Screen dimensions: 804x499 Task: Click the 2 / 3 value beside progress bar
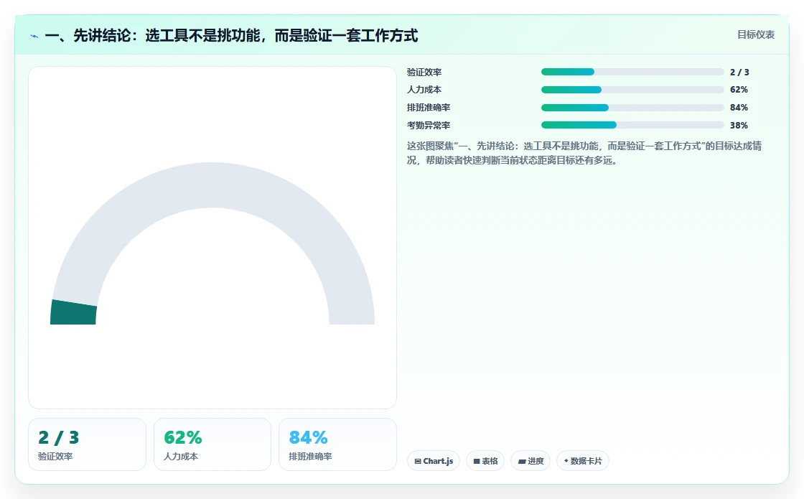point(739,73)
